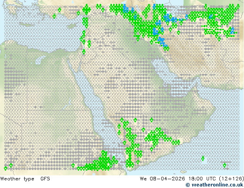Click the 'We 08-04-2026' date text
244x188 pixels.
162,179
